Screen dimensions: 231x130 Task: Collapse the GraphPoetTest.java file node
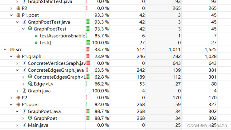pos(17,22)
